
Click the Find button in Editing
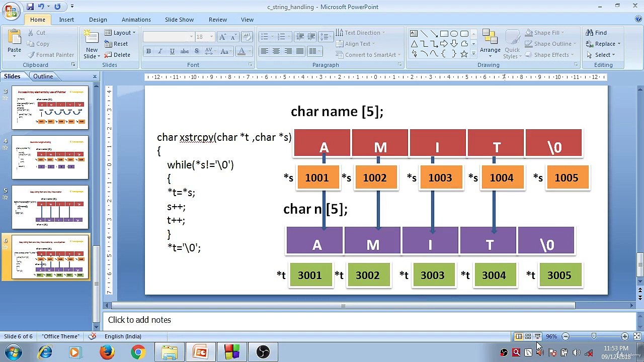click(x=596, y=33)
